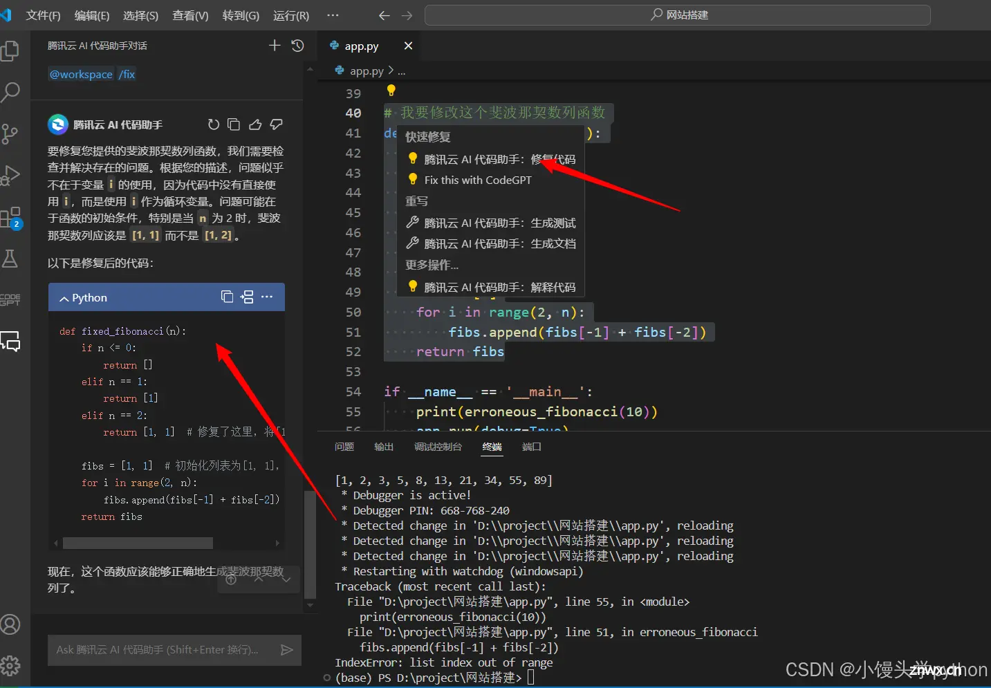The image size is (991, 688).
Task: Click the @workspace tag in chat
Action: 81,74
